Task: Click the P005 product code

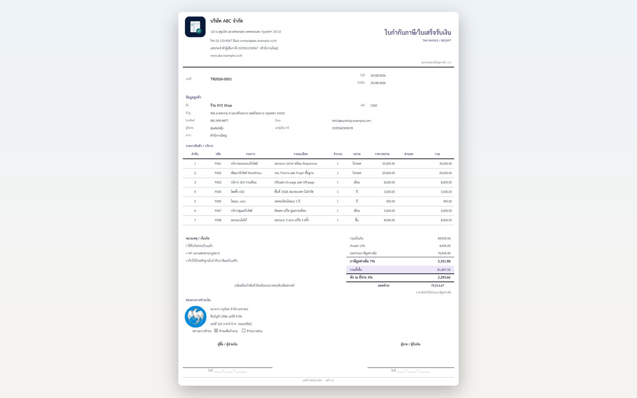Action: point(218,201)
